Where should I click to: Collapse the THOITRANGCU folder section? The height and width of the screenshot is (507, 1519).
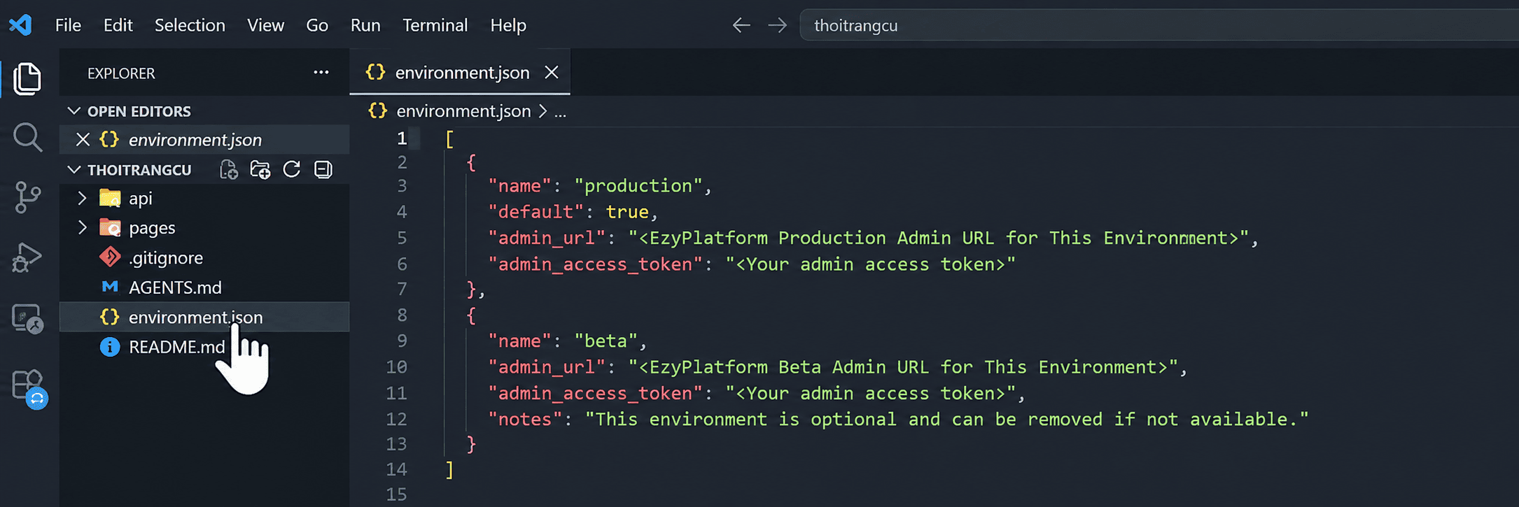click(x=73, y=170)
